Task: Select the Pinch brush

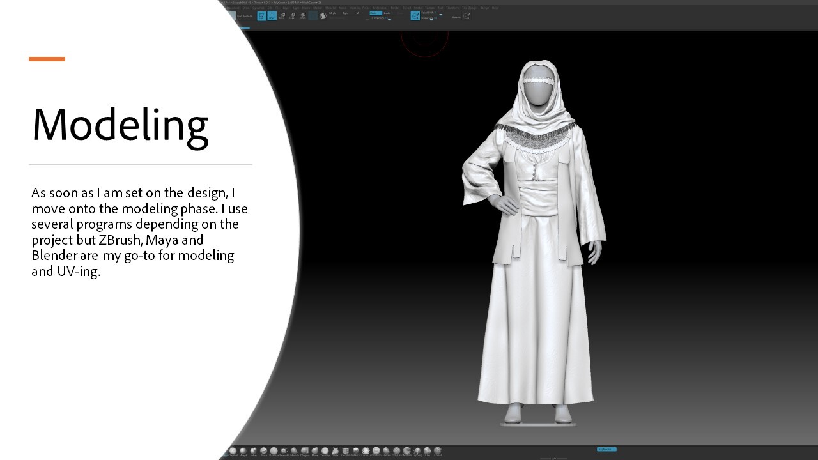Action: click(263, 450)
